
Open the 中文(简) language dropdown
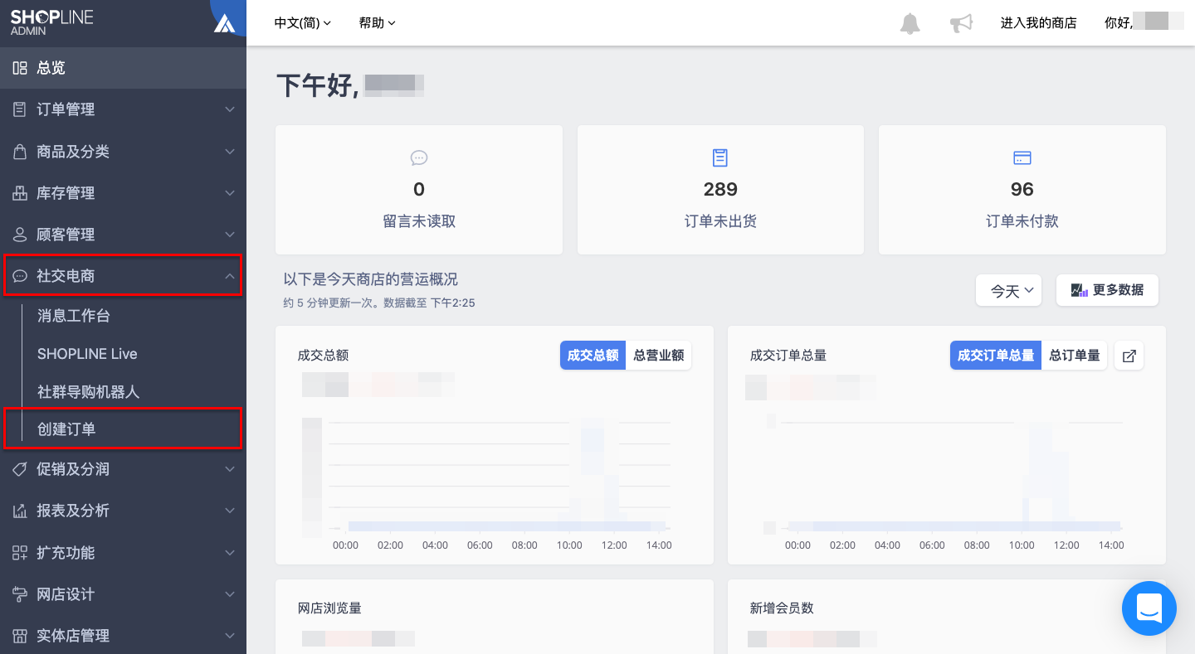(303, 23)
